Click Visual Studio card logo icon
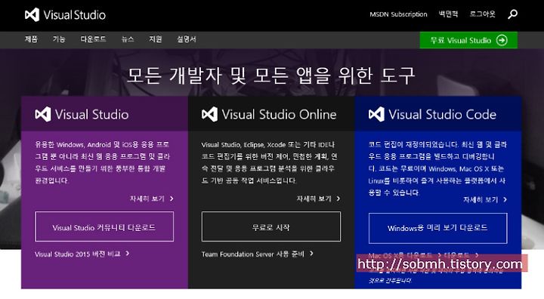 pyautogui.click(x=43, y=114)
